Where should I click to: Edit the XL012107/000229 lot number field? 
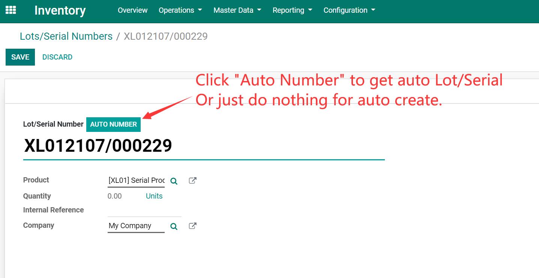coord(204,146)
